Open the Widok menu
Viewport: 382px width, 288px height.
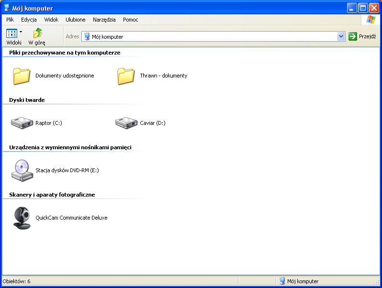coord(51,20)
